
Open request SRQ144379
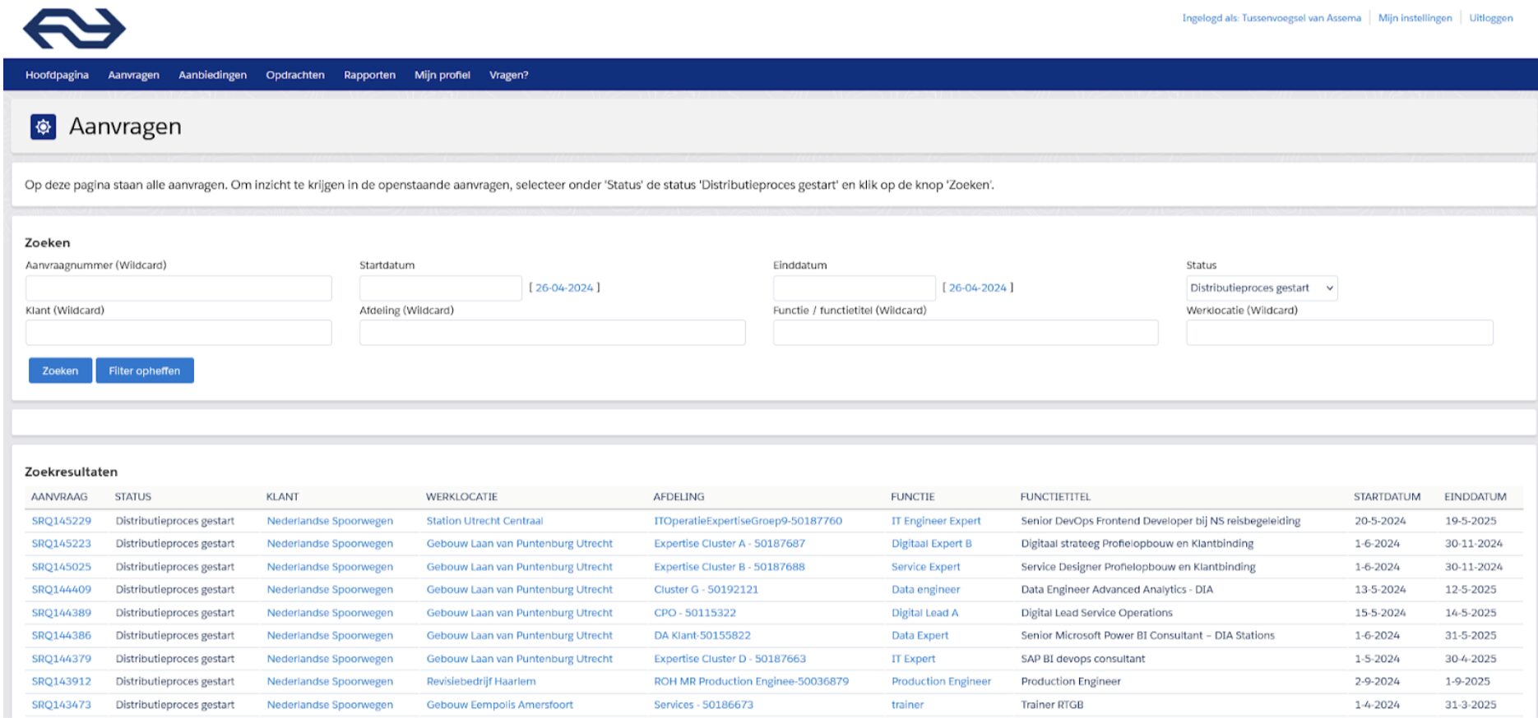pos(62,659)
